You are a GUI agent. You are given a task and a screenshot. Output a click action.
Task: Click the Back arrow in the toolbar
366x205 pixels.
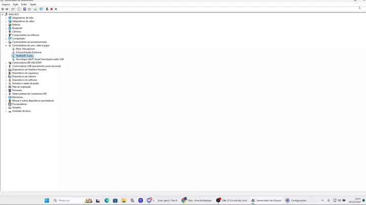click(3, 9)
